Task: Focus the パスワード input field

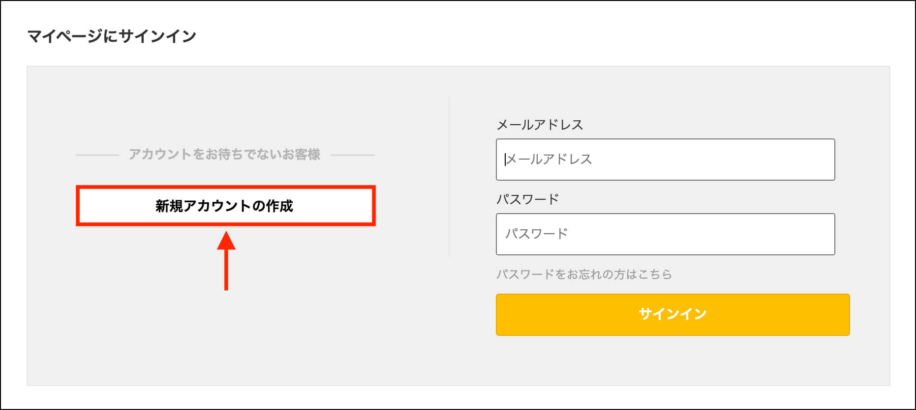Action: pos(665,234)
